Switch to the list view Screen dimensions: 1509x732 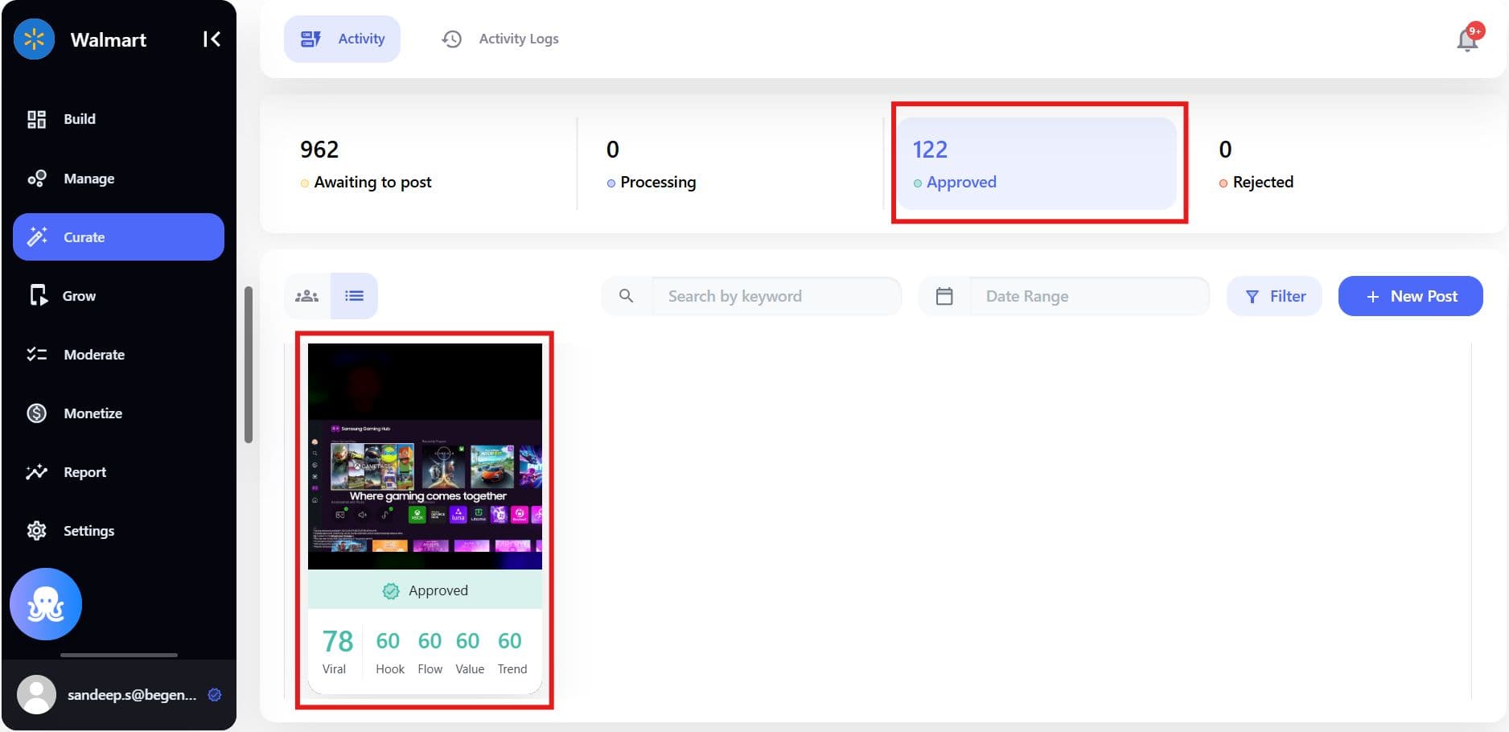coord(354,296)
